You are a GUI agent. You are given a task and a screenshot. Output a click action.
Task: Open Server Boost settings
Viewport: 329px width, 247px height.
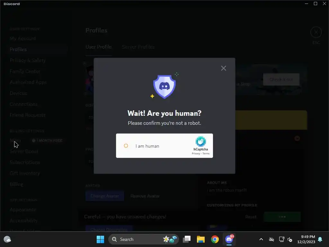pos(24,151)
